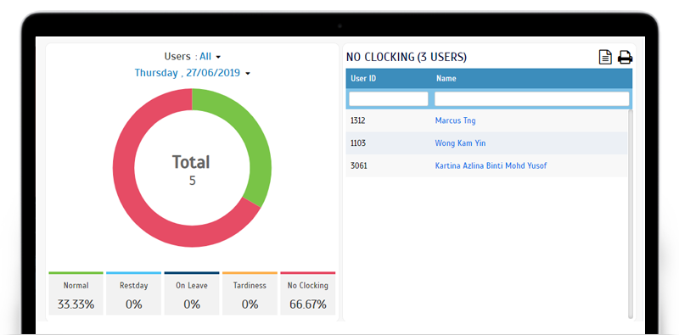Click the Name filter input field

[532, 99]
